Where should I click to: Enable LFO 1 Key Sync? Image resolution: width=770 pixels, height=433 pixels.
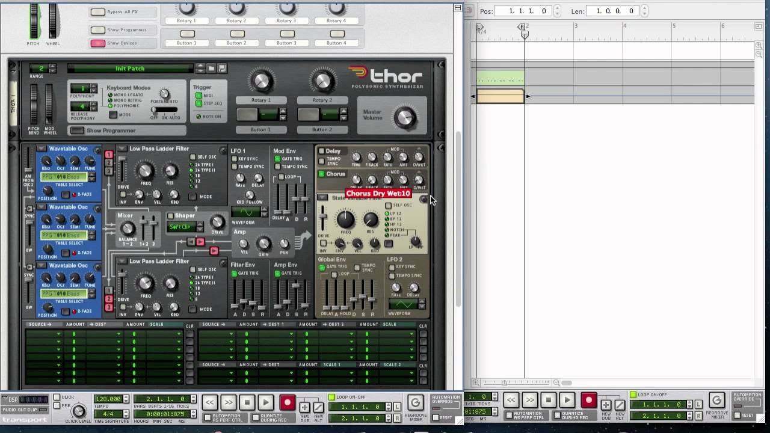234,159
